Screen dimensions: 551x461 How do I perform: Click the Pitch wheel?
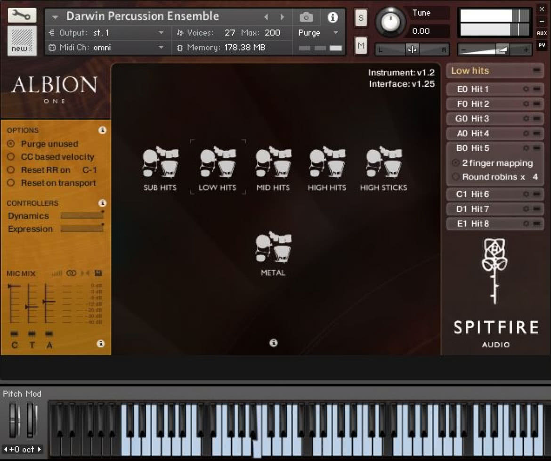pos(14,420)
